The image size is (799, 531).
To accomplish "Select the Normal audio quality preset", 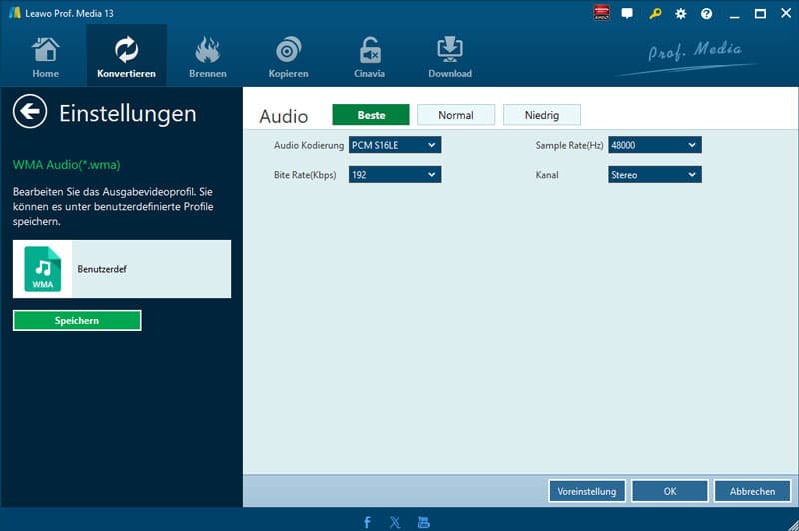I will tap(456, 115).
